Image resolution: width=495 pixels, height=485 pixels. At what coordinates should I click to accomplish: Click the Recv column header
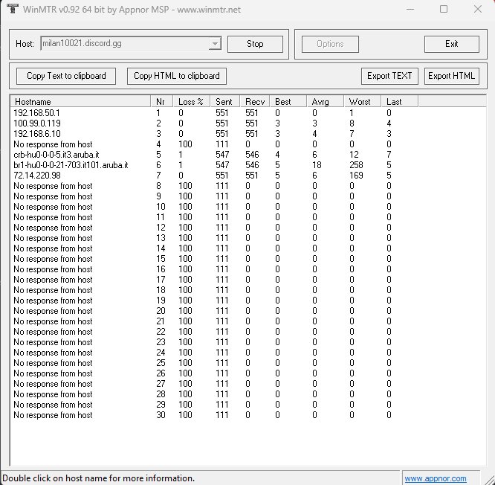pos(255,102)
